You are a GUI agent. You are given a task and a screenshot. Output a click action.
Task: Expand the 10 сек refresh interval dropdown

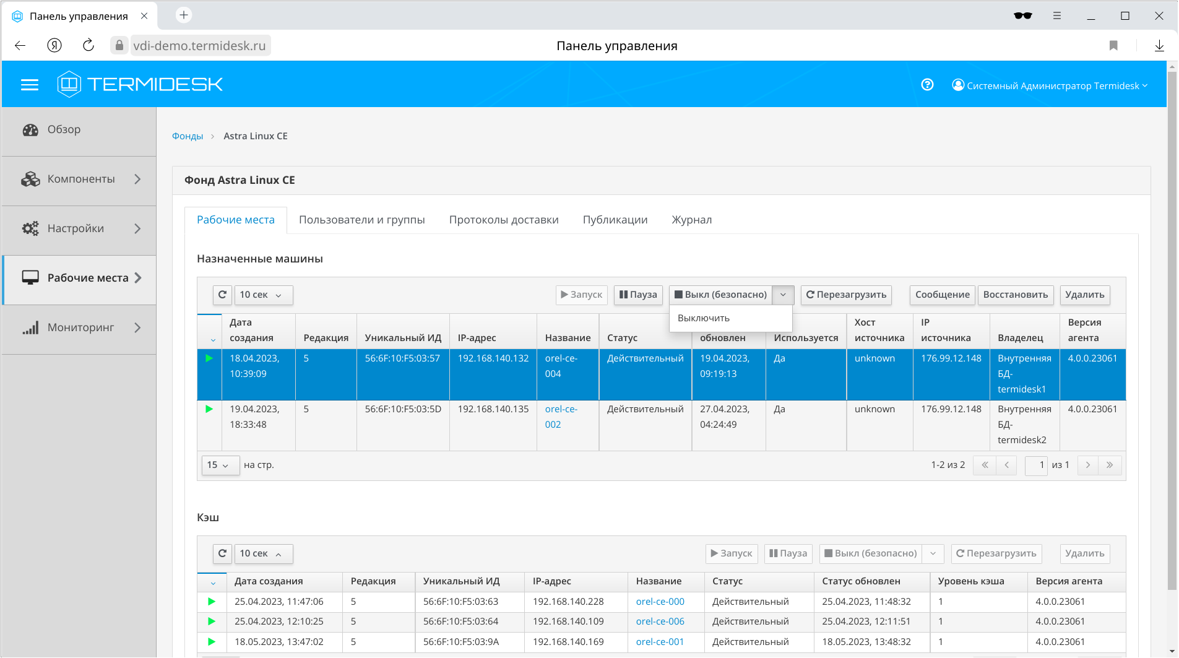coord(263,295)
